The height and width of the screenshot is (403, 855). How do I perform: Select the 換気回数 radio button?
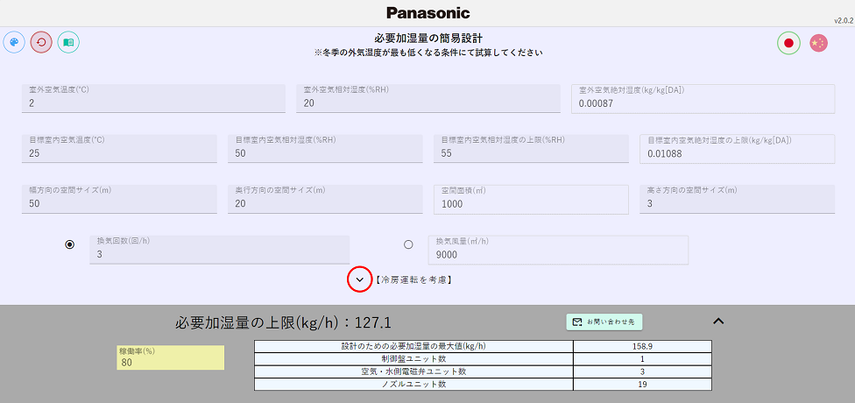[70, 244]
